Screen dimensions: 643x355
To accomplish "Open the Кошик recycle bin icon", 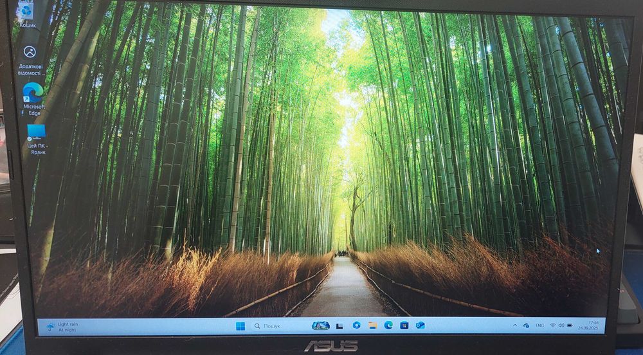I will 26,14.
